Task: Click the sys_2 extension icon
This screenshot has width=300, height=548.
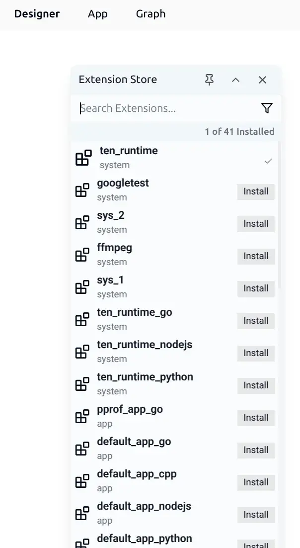Action: (82, 222)
